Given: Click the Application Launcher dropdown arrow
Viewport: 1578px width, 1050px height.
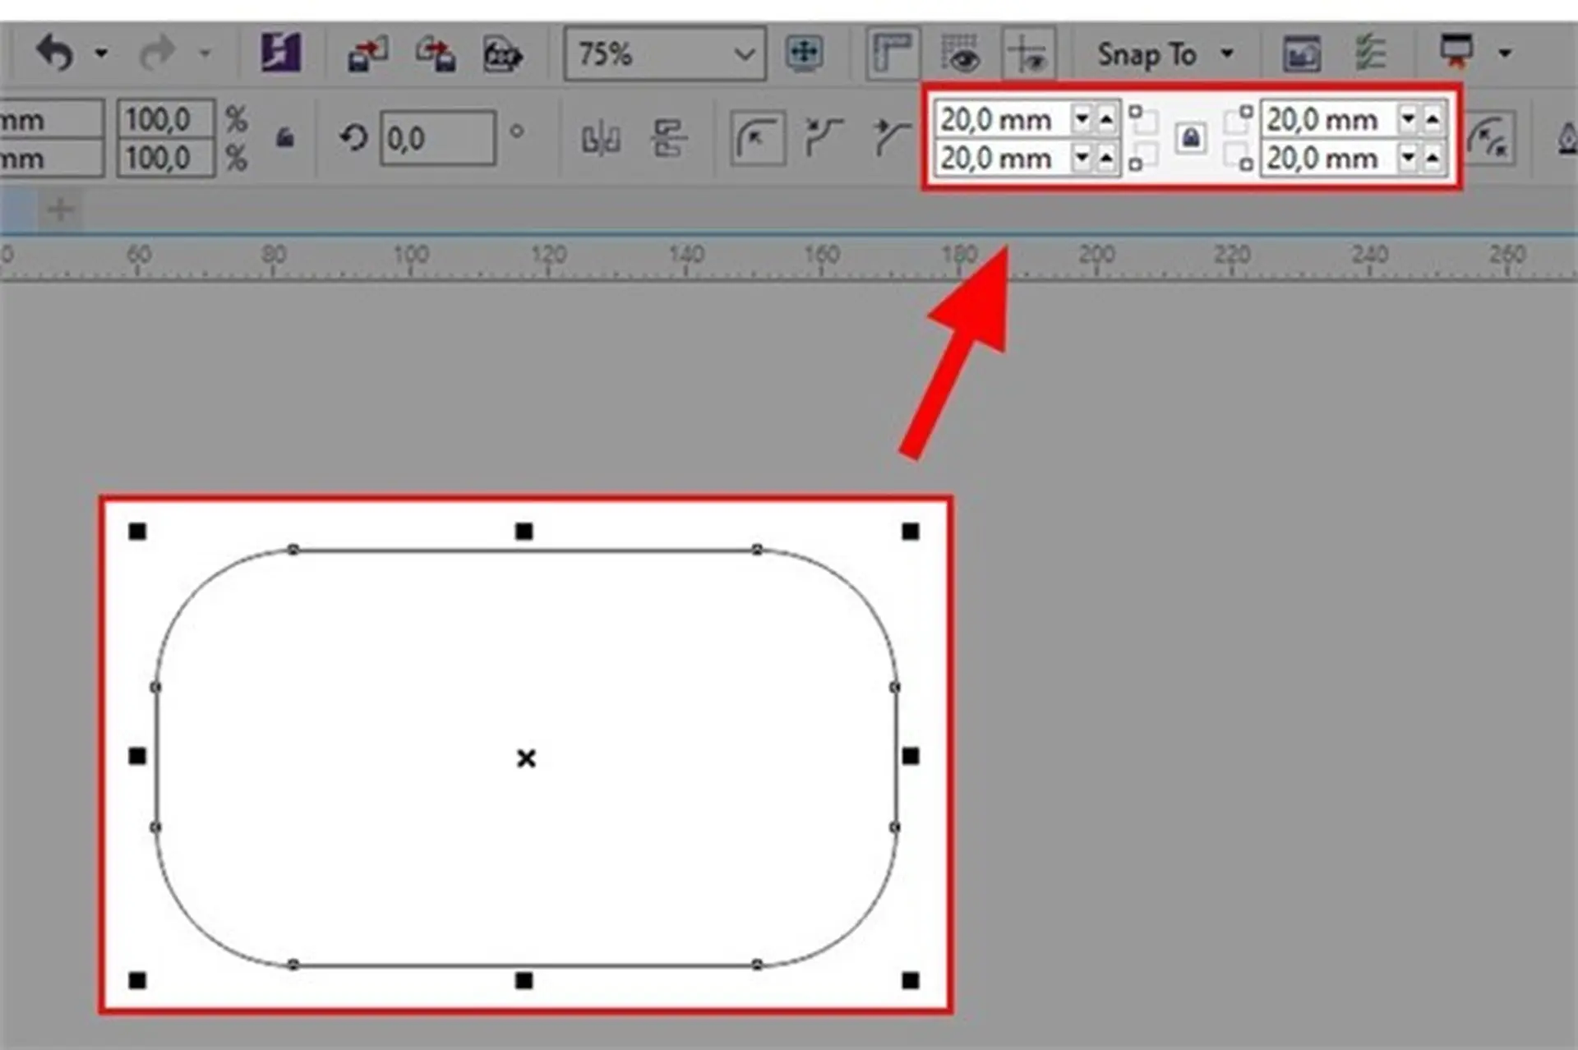Looking at the screenshot, I should click(x=1505, y=53).
